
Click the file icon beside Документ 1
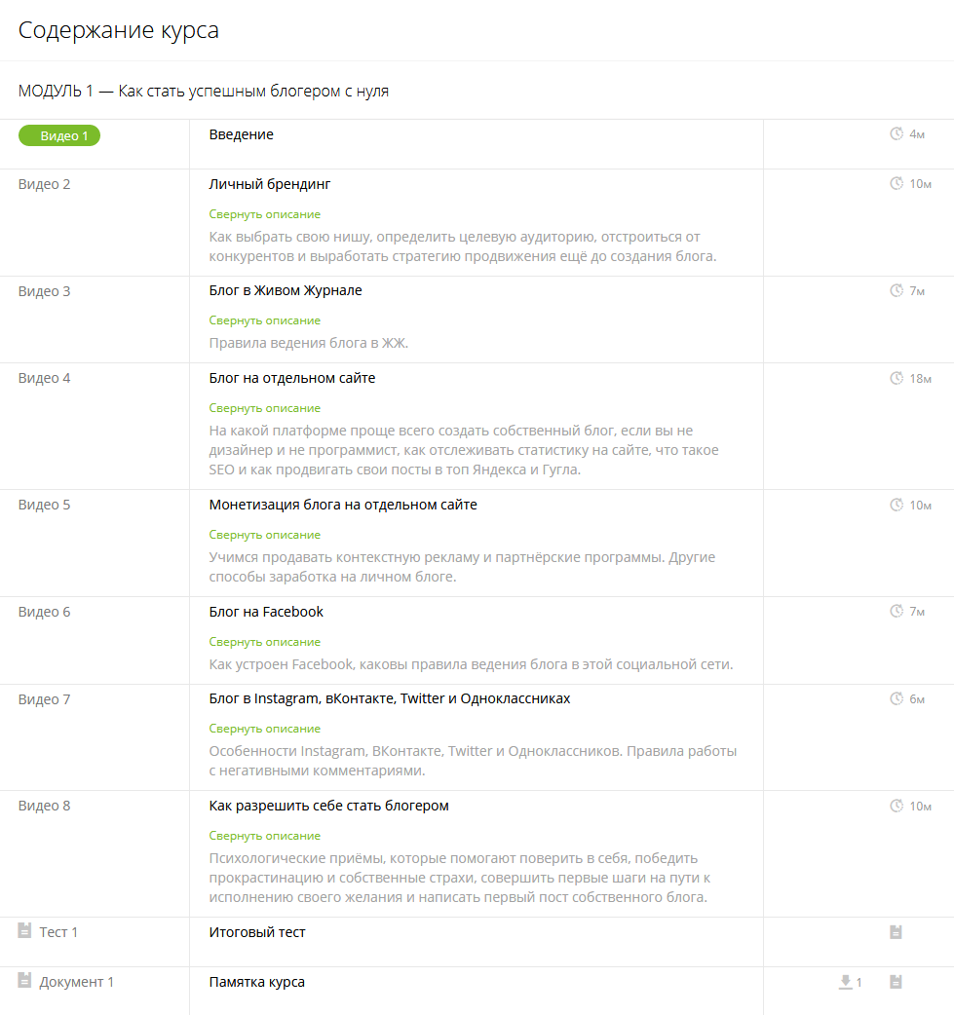(x=25, y=981)
